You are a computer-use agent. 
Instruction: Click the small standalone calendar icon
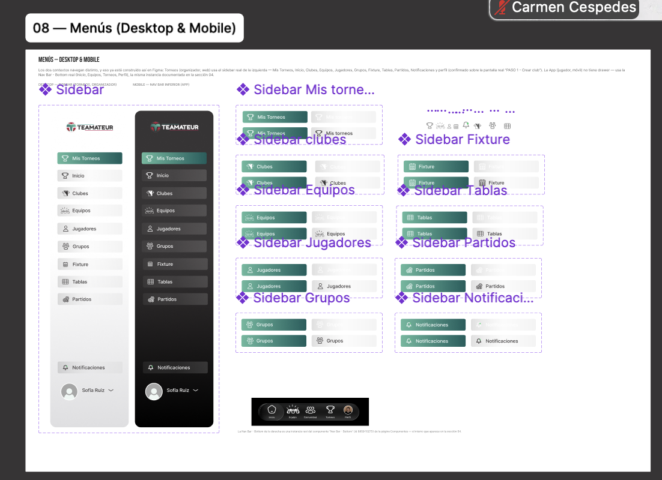pos(456,126)
